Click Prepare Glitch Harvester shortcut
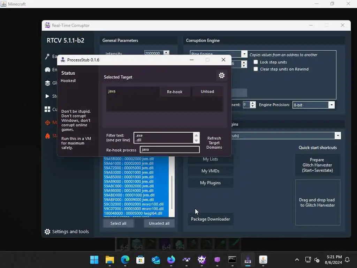357x268 pixels. click(x=317, y=165)
